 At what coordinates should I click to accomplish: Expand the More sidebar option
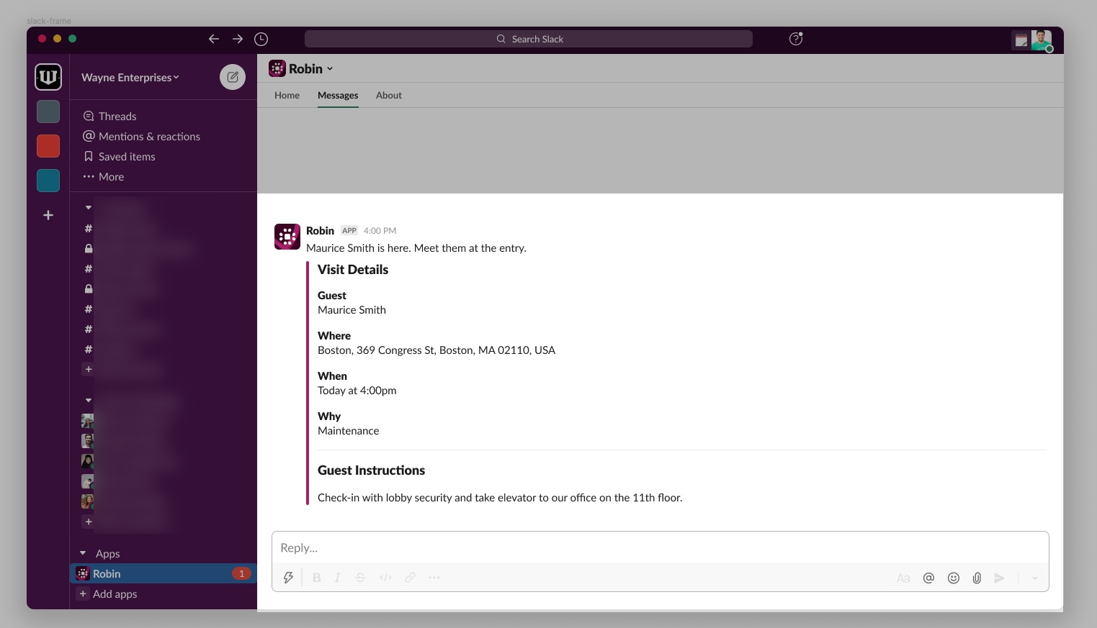click(104, 176)
